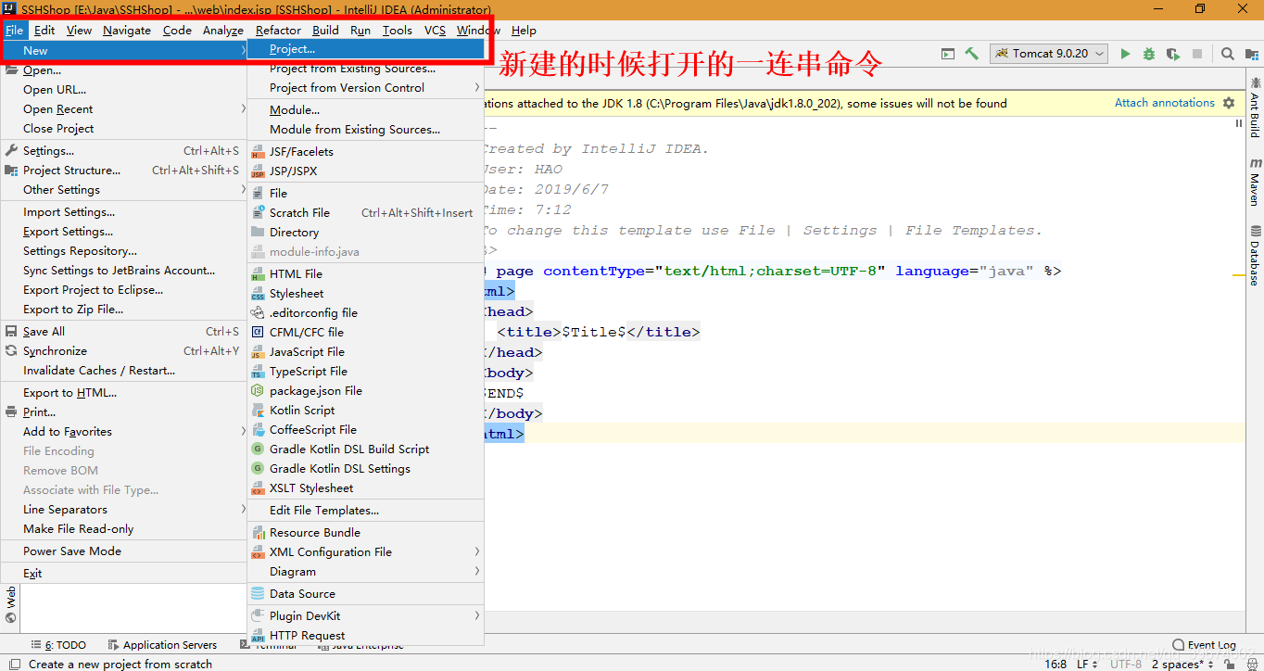Screen dimensions: 1264x671
Task: Choose HTML File from New submenu
Action: pyautogui.click(x=365, y=274)
